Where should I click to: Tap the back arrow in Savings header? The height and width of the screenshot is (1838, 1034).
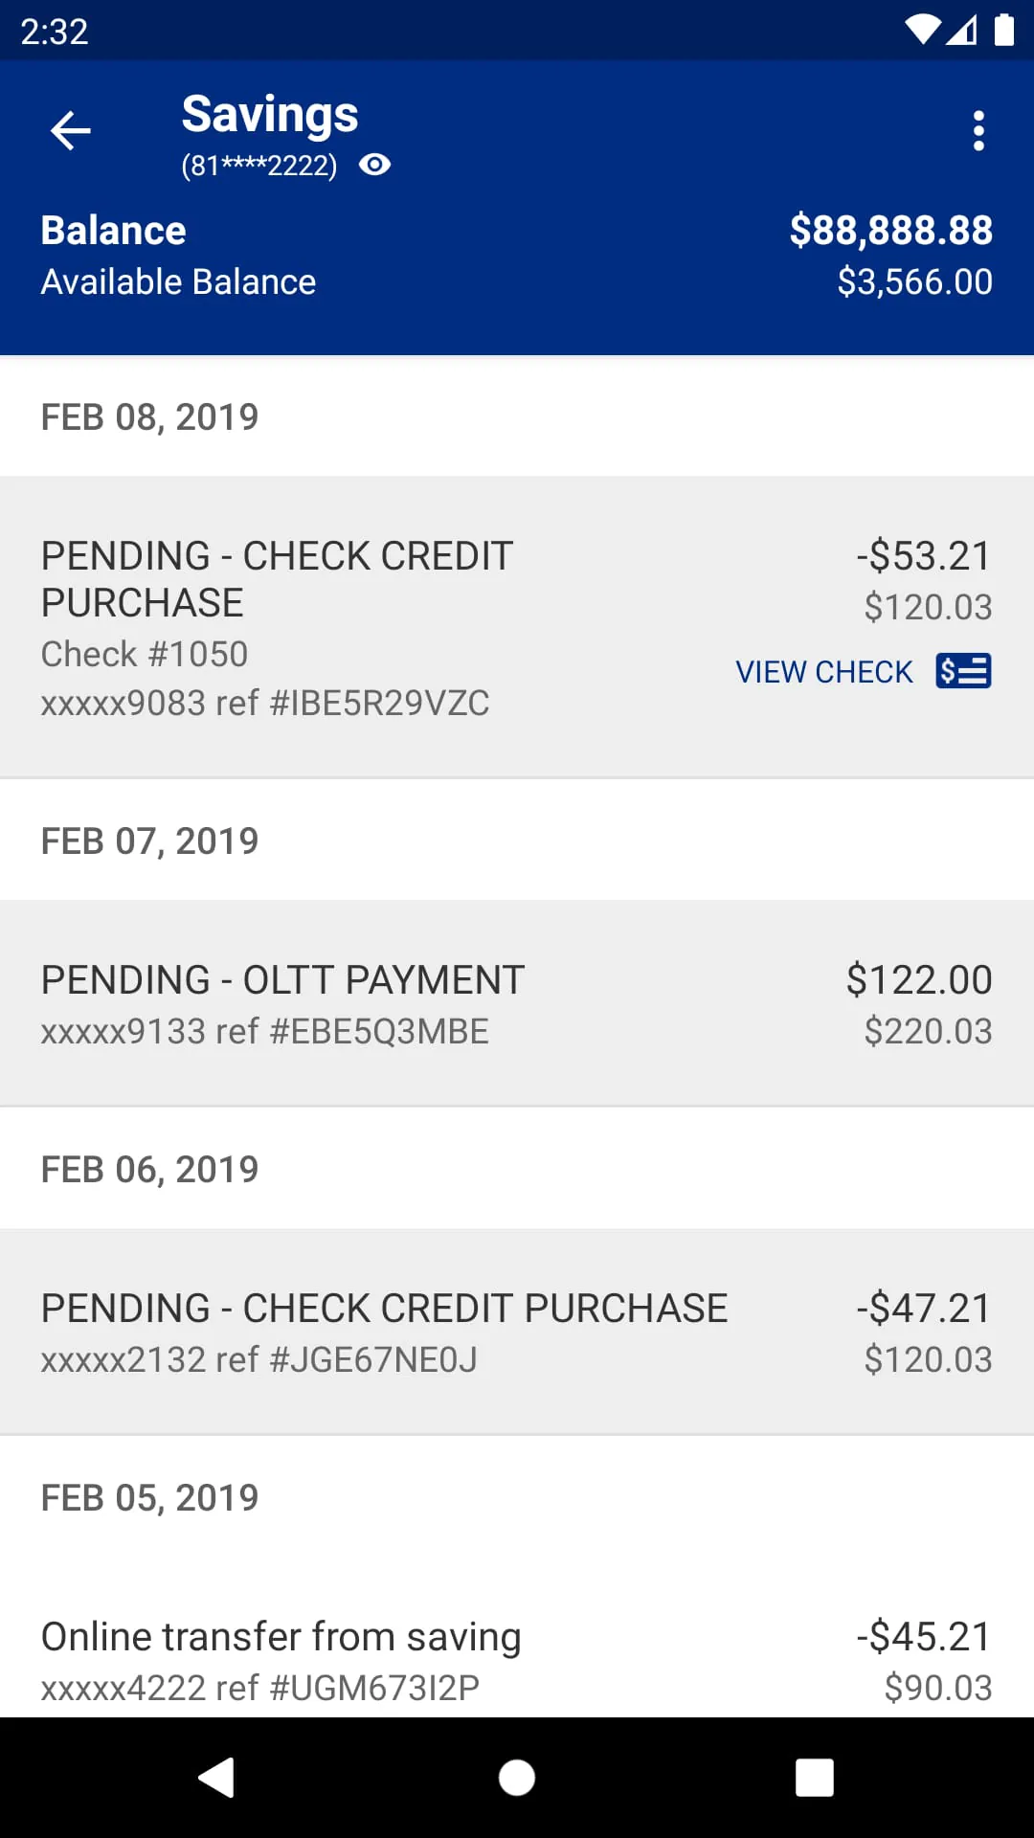tap(71, 131)
